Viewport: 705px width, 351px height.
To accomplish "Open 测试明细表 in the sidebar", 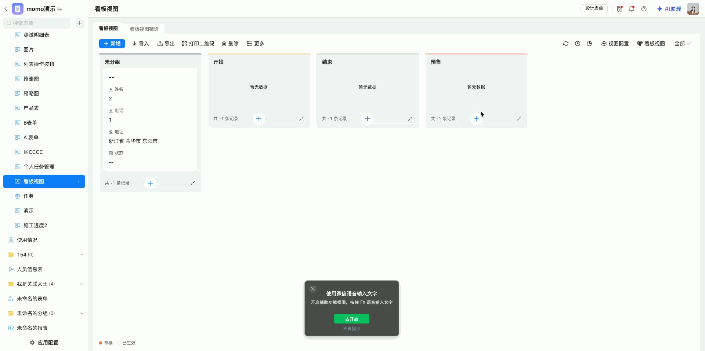I will pyautogui.click(x=44, y=35).
